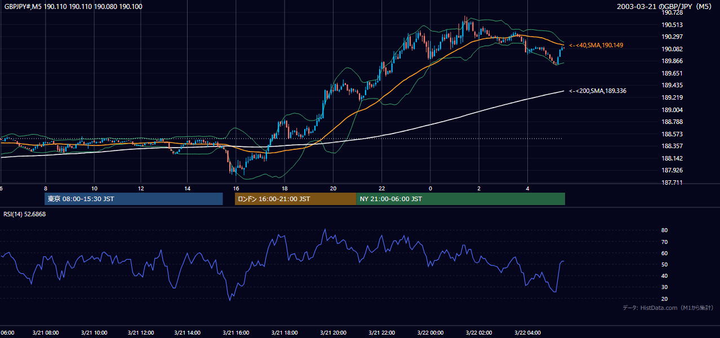The width and height of the screenshot is (720, 338).
Task: Click RSI scale level 60
Action: click(664, 253)
